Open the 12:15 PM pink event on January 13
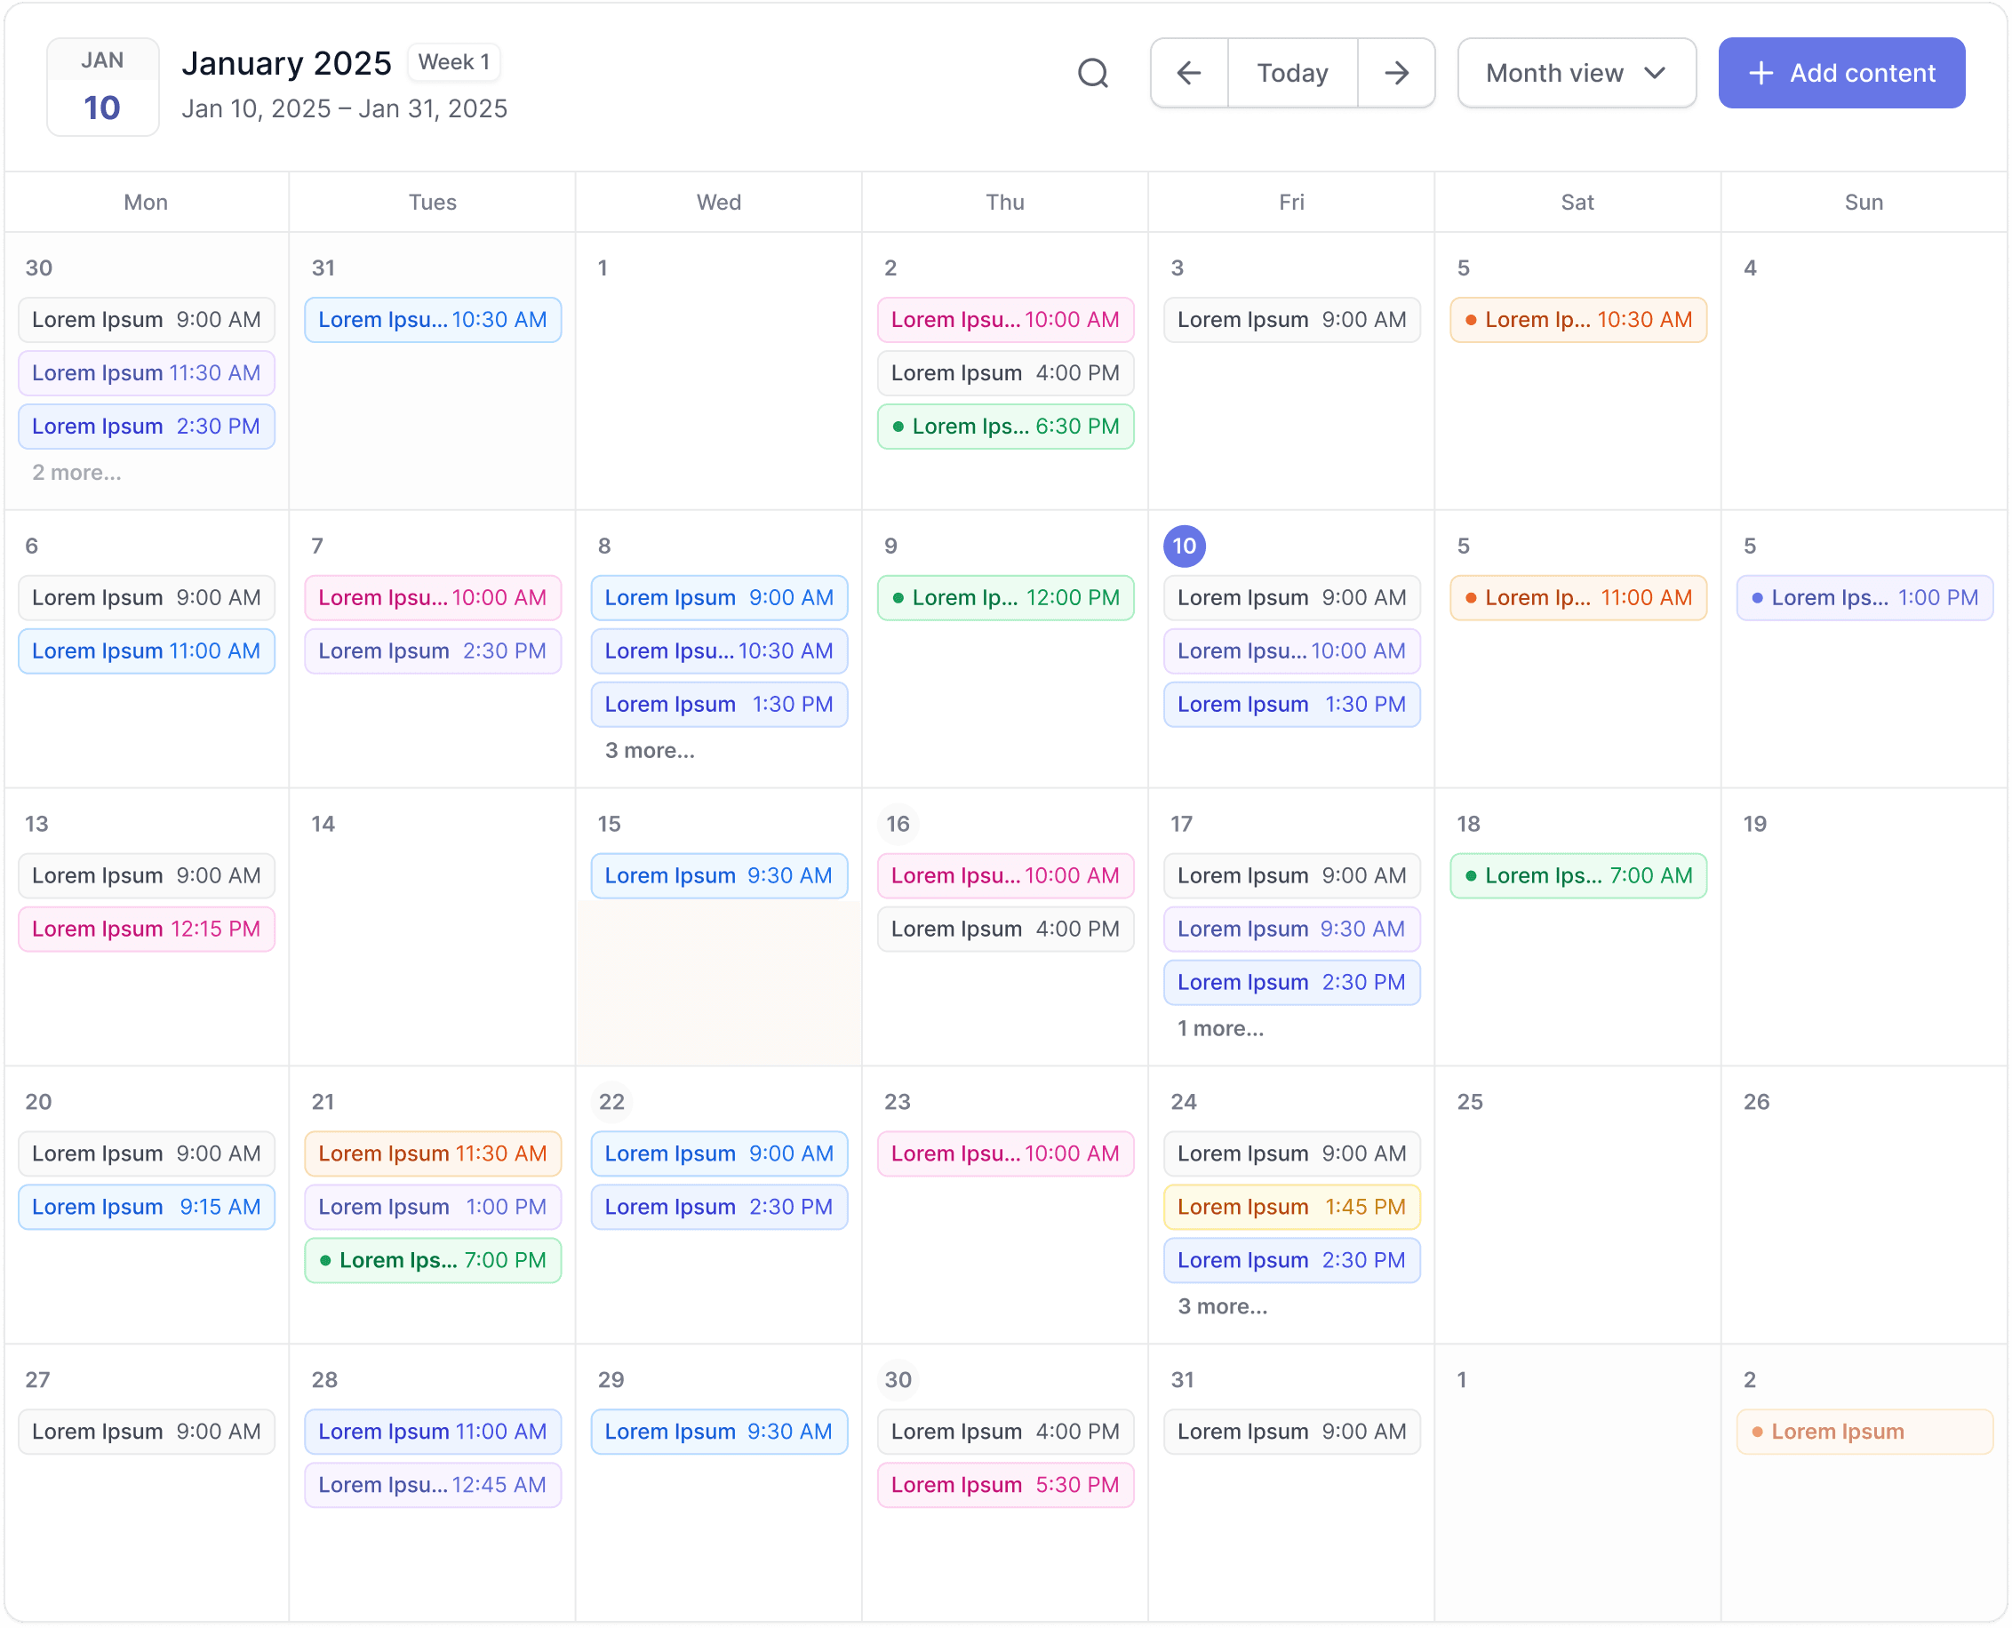 point(147,929)
